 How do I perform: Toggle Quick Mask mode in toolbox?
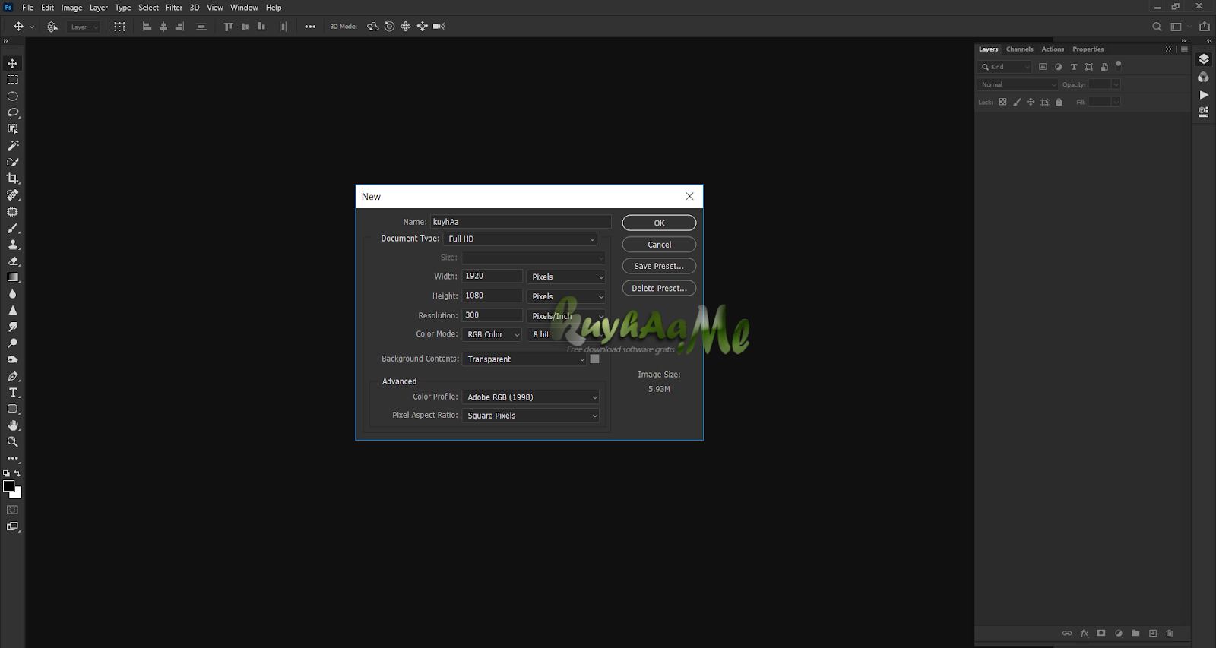(13, 510)
